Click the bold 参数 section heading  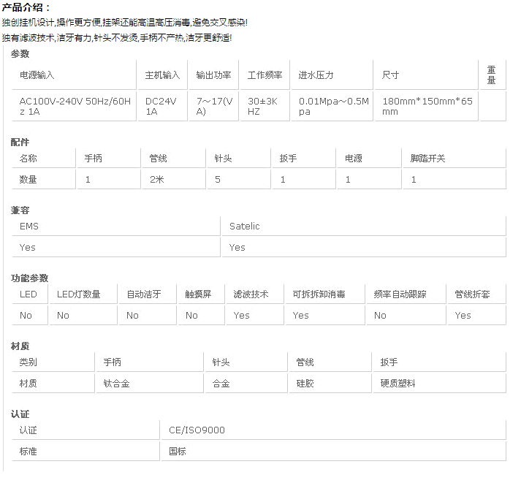click(20, 54)
